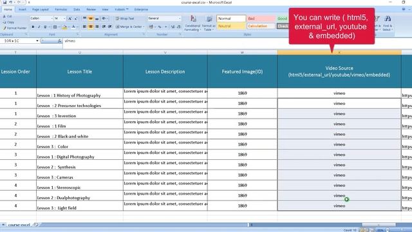Apply the Bad cell style
412x232 pixels.
(x=261, y=19)
